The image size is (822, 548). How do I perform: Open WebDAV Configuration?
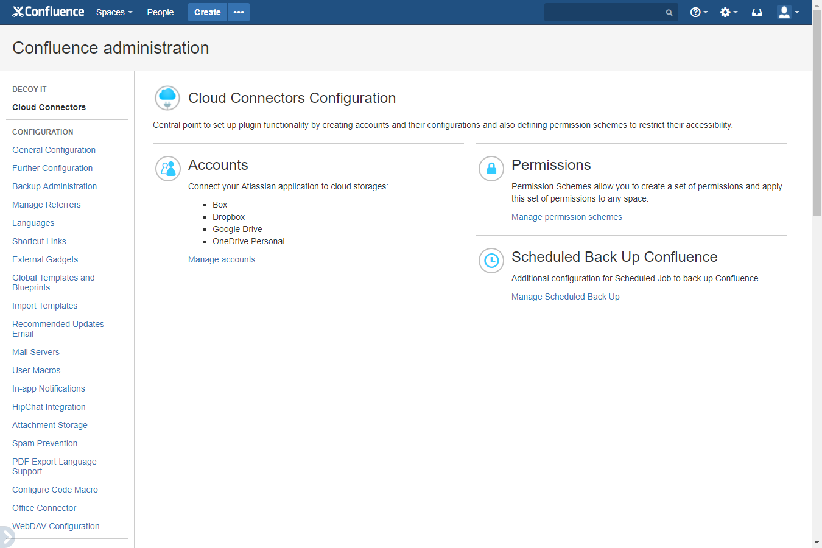coord(55,526)
